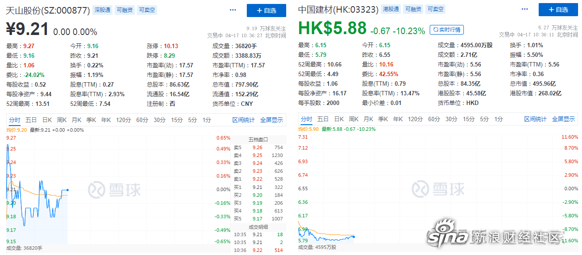Click the 可融资 tag beside 中国建材
Viewport: 582px width, 255px height.
tap(413, 9)
